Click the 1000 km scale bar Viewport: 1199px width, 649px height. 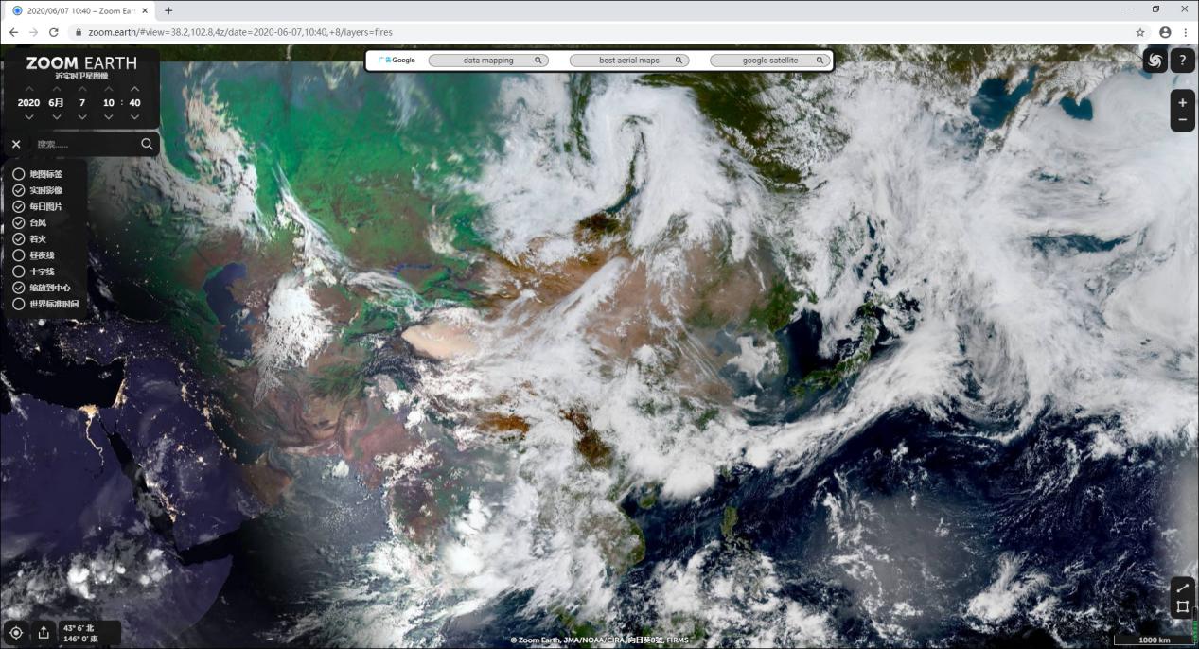coord(1155,640)
